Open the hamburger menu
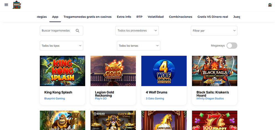The image size is (275, 130). point(6,5)
